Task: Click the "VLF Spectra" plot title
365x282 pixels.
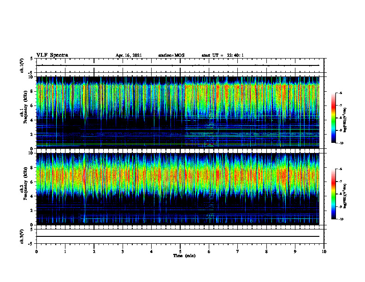Action: [x=52, y=55]
